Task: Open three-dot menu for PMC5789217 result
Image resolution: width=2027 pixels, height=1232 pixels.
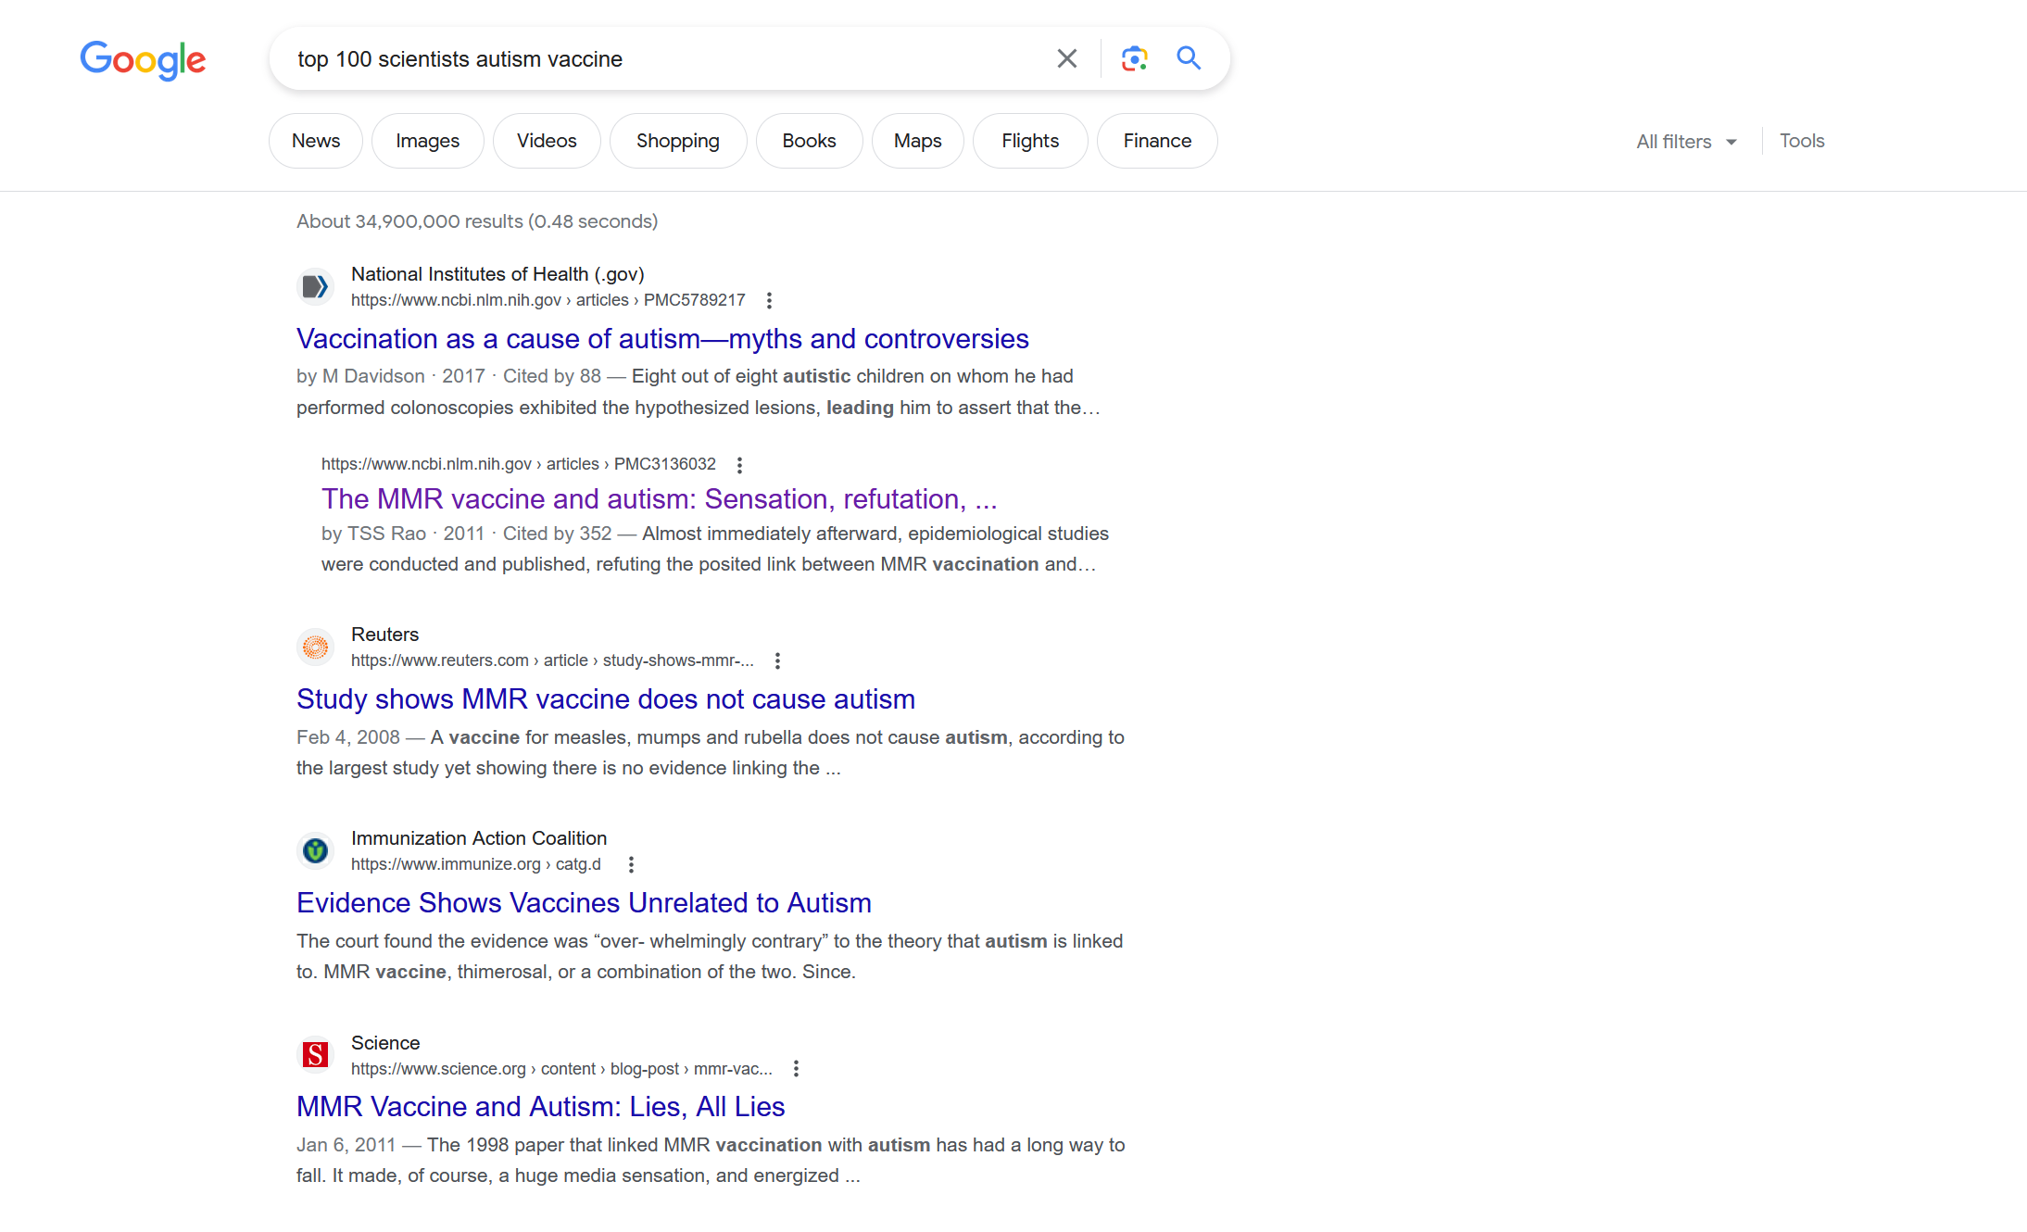Action: pyautogui.click(x=769, y=300)
